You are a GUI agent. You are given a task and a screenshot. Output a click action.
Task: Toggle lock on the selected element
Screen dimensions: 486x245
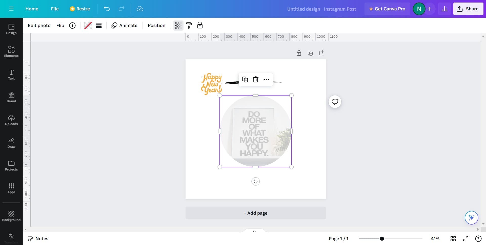(200, 26)
